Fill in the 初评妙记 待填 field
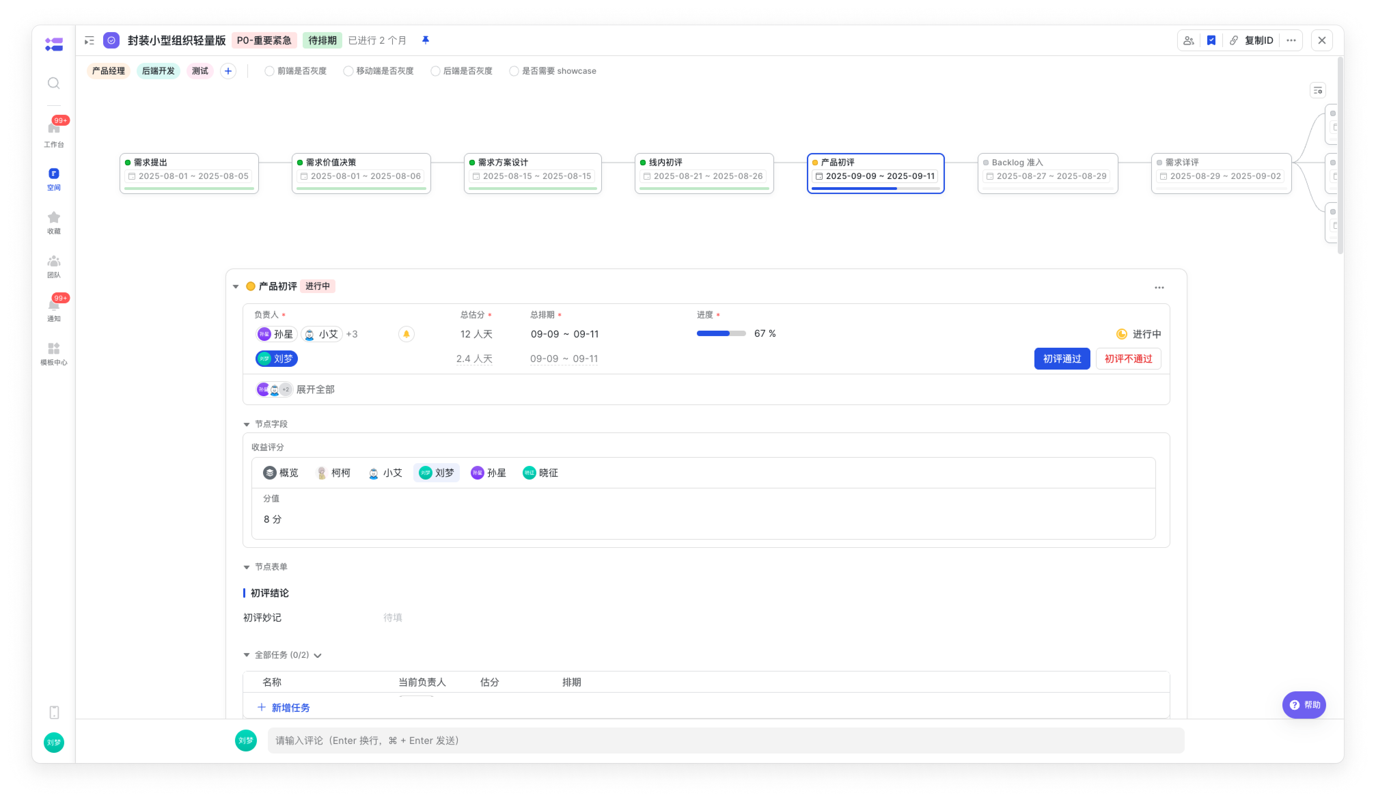1376x802 pixels. (393, 618)
